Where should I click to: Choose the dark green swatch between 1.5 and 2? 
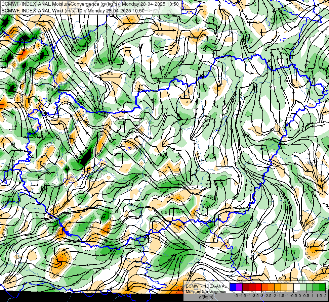pos(322,287)
